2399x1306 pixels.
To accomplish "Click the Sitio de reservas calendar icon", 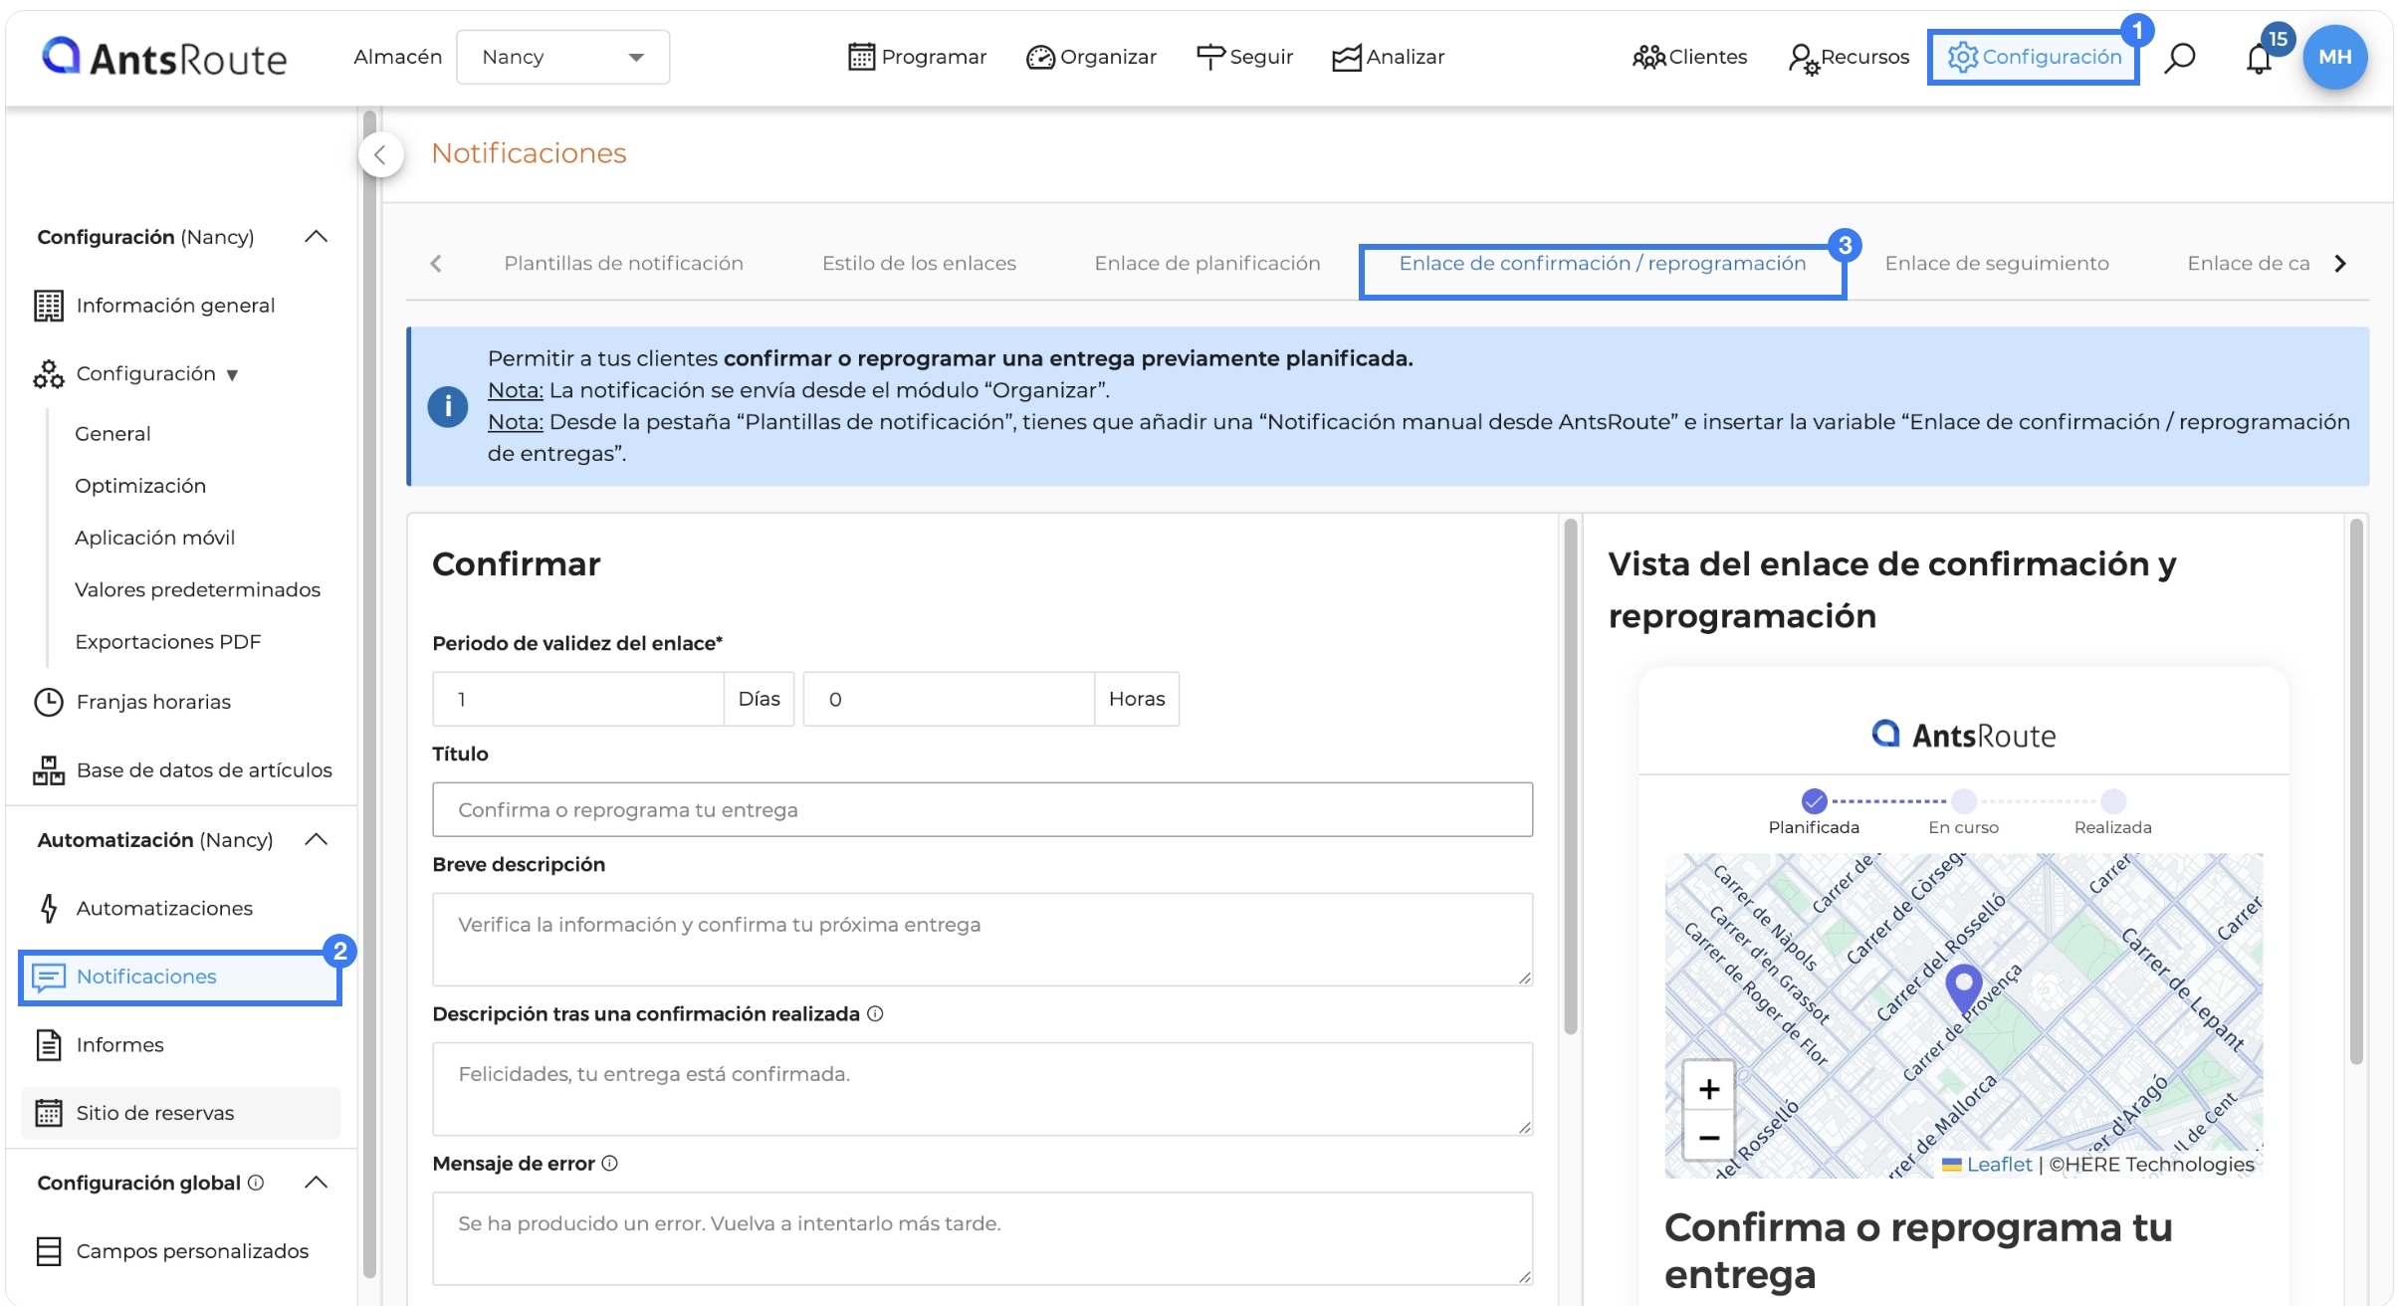I will (49, 1113).
